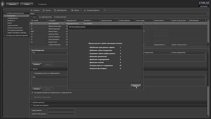The image size is (211, 119).
Task: Select Конструктор пропусков in the tree
Action: 15,30
